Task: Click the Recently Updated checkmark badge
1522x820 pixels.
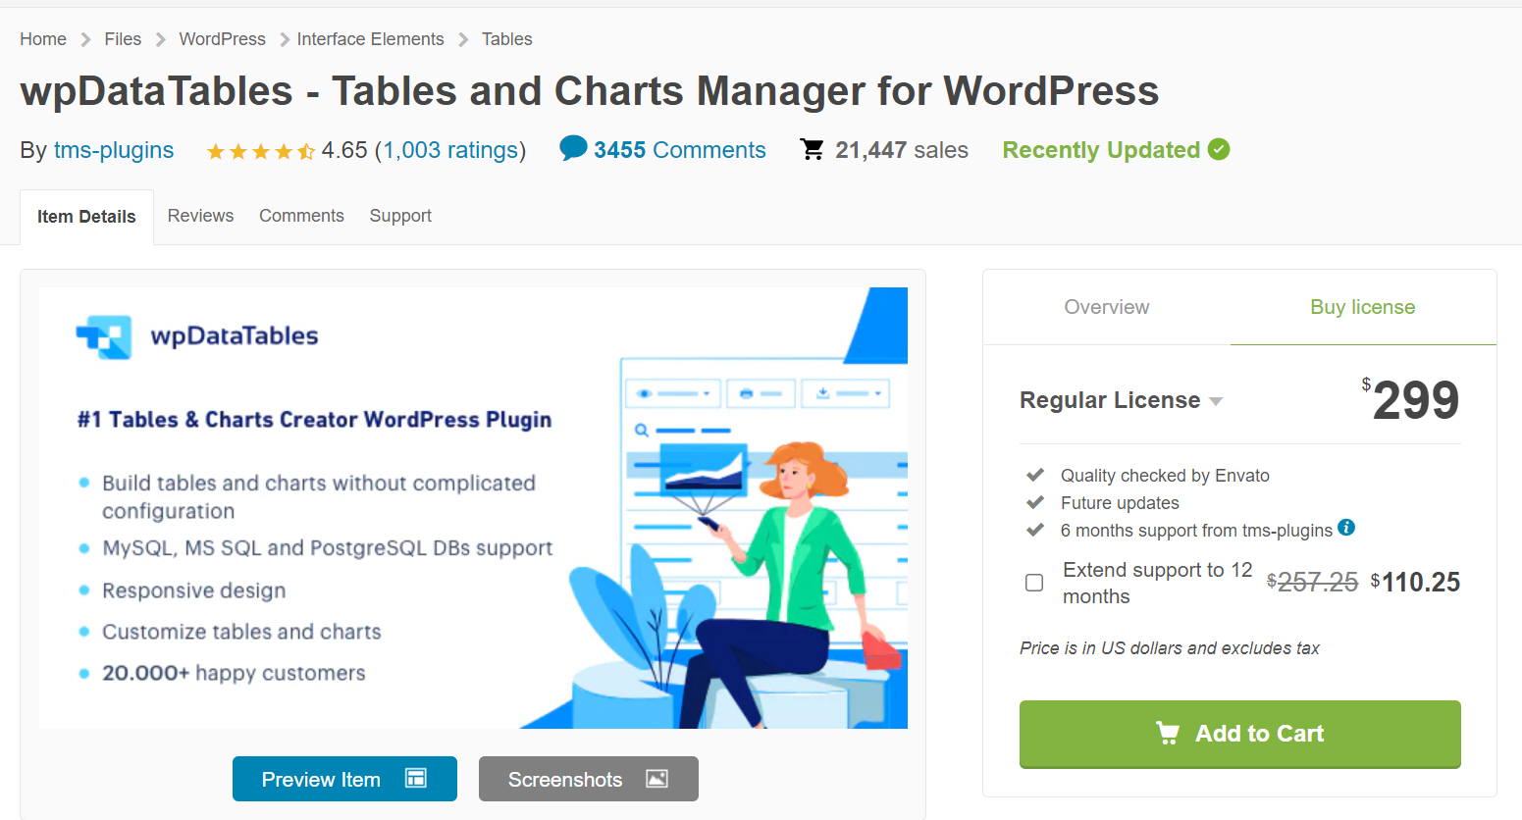Action: click(x=1219, y=149)
